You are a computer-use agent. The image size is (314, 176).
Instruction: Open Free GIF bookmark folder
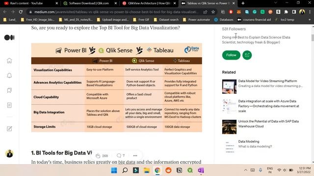[141, 20]
